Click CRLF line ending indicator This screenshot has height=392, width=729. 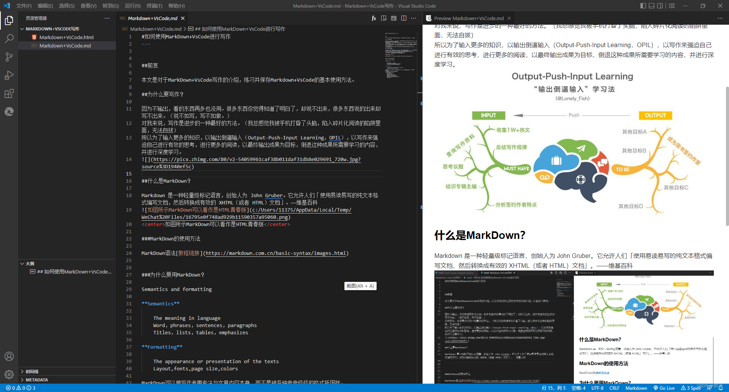(614, 388)
